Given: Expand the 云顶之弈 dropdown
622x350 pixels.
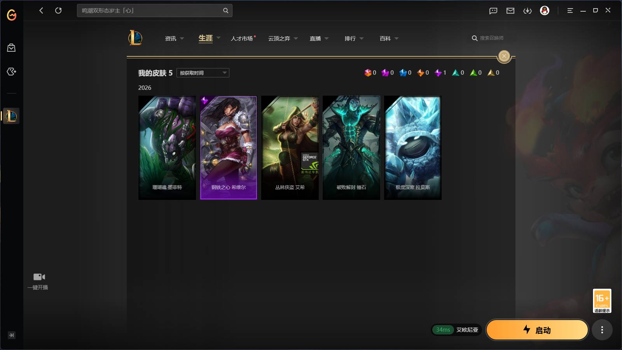Looking at the screenshot, I should pos(296,38).
